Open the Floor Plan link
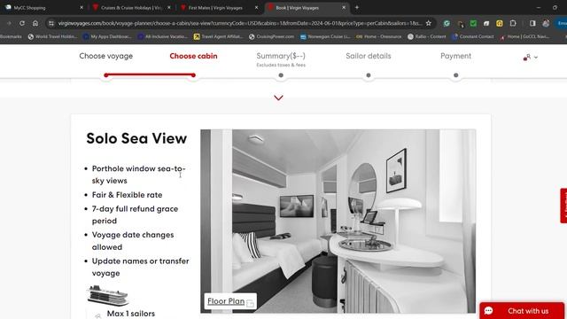The image size is (567, 319). point(230,301)
